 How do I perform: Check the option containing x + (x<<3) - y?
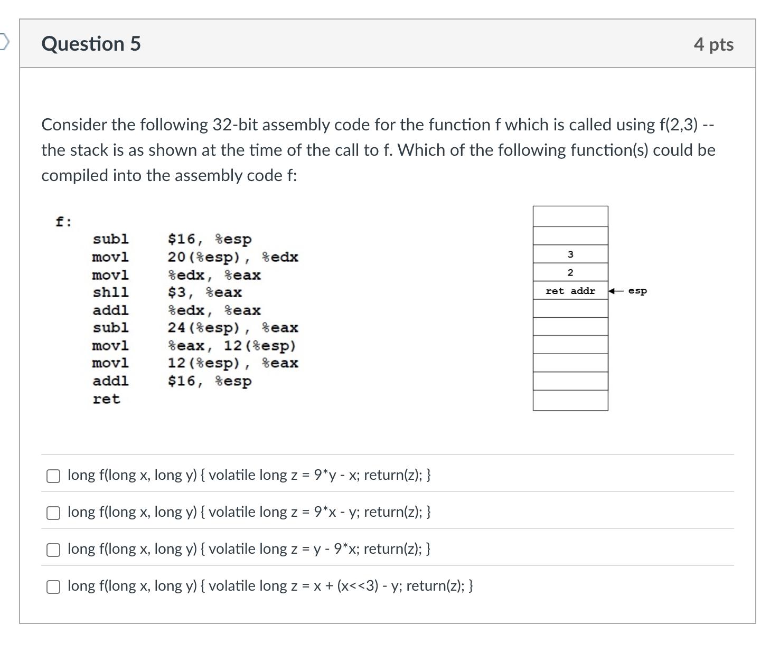[53, 586]
